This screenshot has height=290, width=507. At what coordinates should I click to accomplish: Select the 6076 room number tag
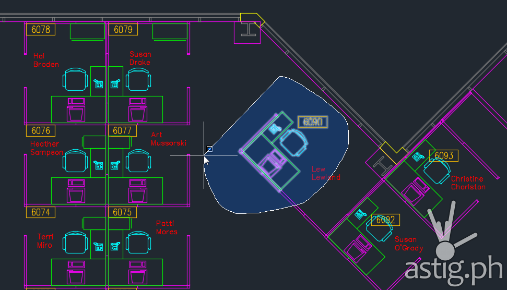click(41, 130)
